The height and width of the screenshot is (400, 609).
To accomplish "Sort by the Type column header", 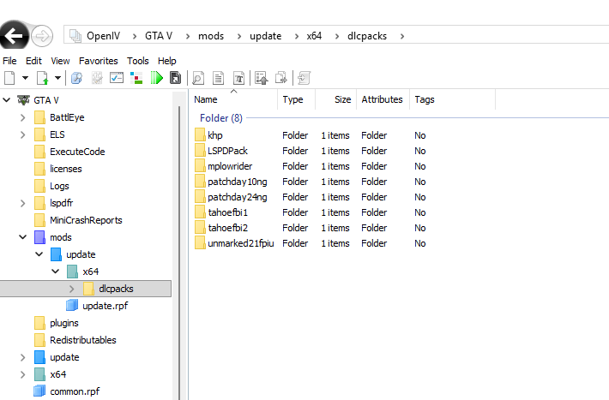I will pos(296,99).
